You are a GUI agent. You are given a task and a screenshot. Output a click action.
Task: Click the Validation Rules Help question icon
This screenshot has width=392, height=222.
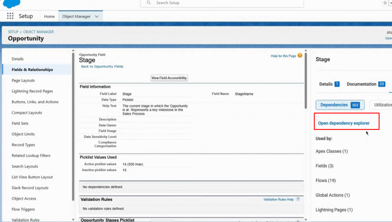298,199
